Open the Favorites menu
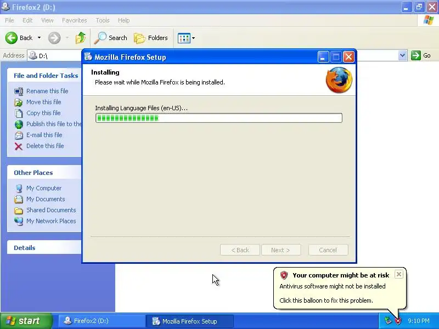The width and height of the screenshot is (439, 329). click(75, 20)
